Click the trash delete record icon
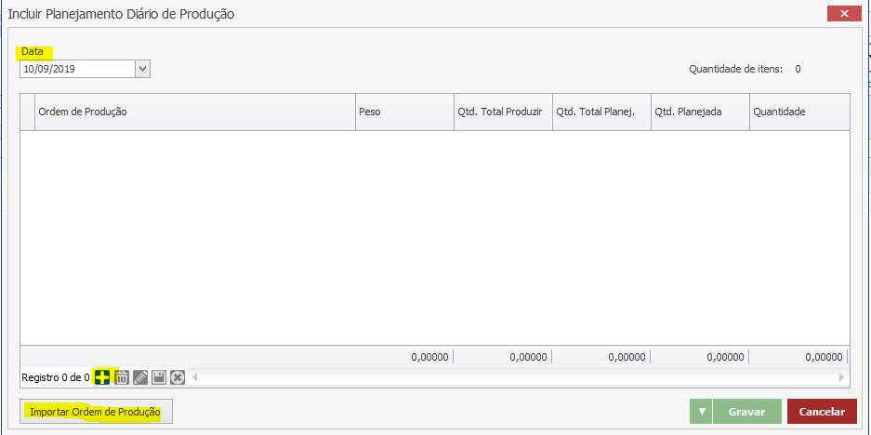The height and width of the screenshot is (435, 871). (x=121, y=377)
